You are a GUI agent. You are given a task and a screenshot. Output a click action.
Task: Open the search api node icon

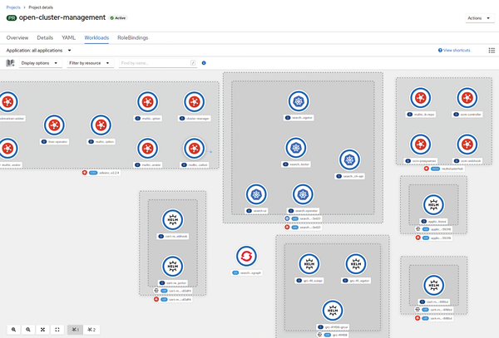[349, 159]
